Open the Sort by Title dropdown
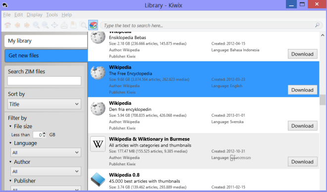This screenshot has width=327, height=192. click(44, 104)
